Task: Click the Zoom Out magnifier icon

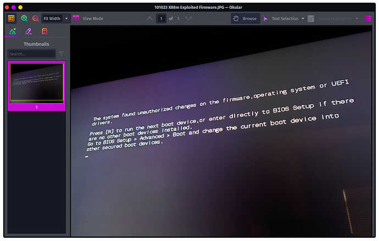Action: tap(35, 18)
